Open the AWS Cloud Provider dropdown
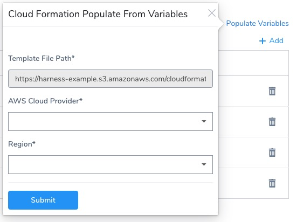The image size is (297, 222). click(110, 121)
